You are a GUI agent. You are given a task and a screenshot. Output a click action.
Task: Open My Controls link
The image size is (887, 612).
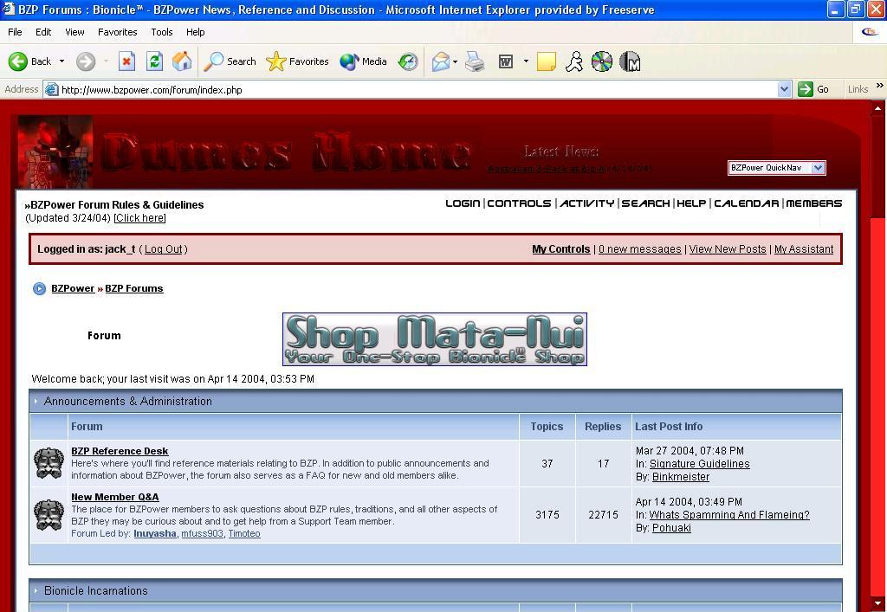pyautogui.click(x=560, y=249)
